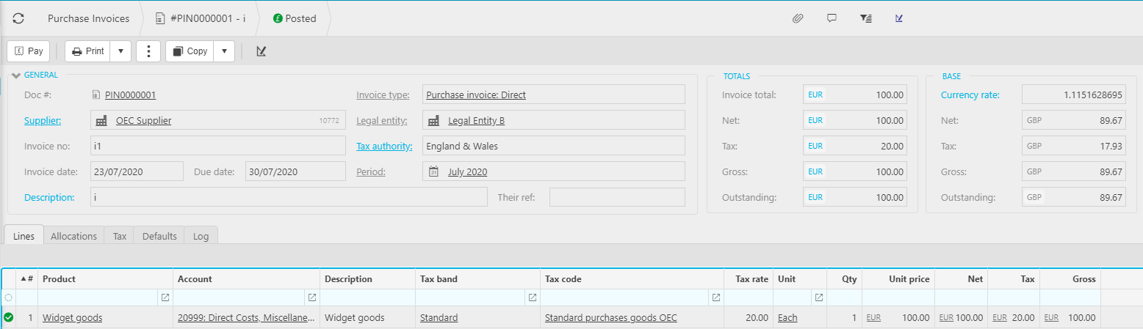Click into the Their ref input field
Image resolution: width=1143 pixels, height=329 pixels.
616,197
